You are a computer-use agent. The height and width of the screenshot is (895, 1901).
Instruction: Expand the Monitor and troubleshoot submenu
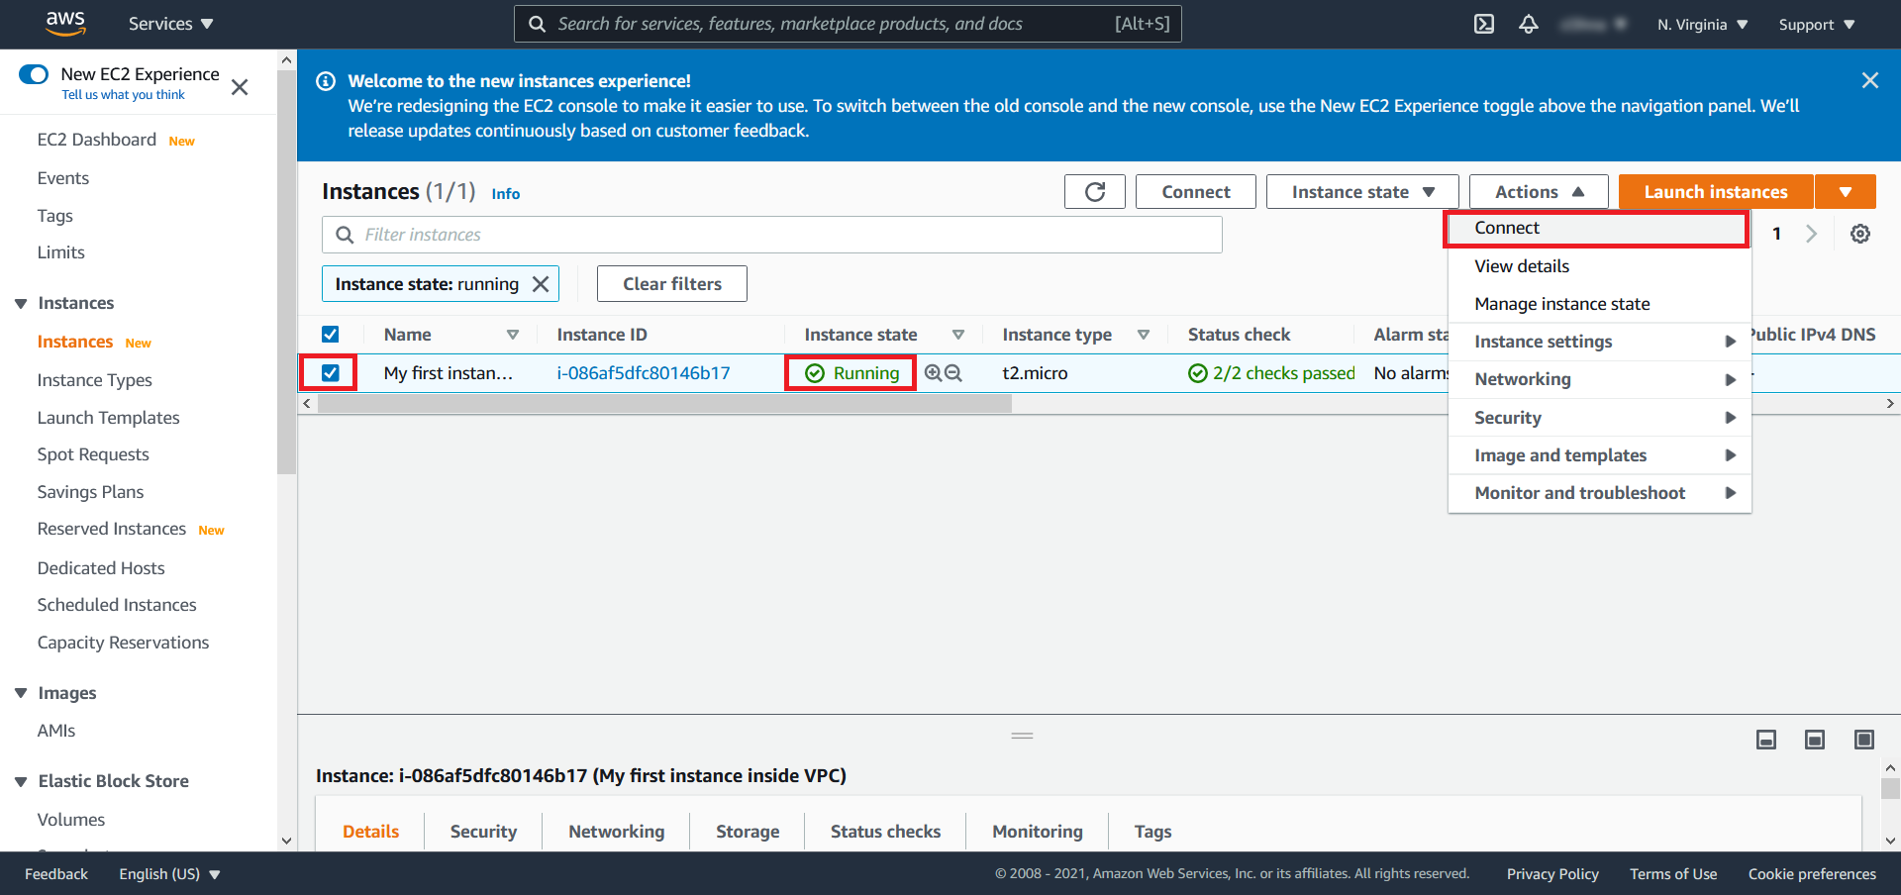point(1598,493)
